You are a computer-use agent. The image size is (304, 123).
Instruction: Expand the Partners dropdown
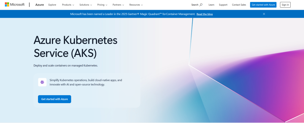[x=118, y=5]
